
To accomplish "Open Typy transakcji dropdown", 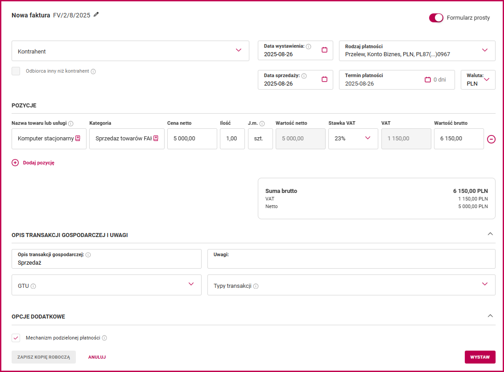I will (x=351, y=285).
